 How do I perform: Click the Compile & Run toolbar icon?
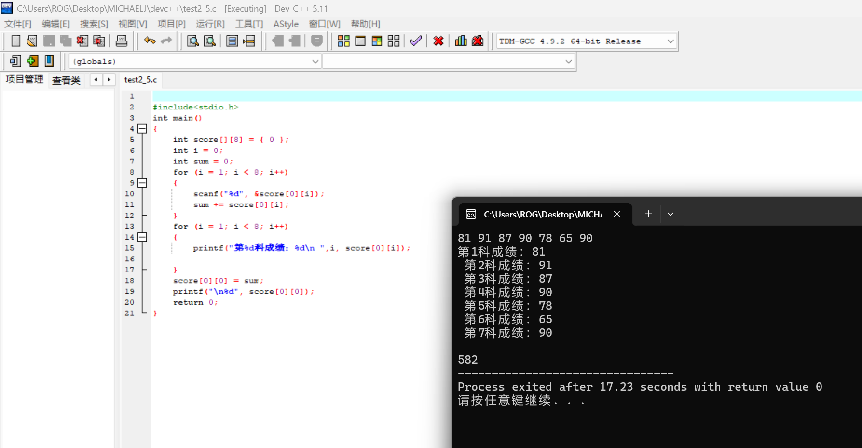click(377, 41)
